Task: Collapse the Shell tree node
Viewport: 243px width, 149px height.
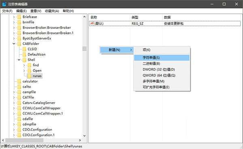Action: point(19,60)
